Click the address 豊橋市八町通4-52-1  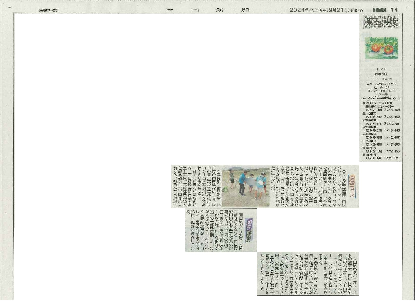(381, 106)
